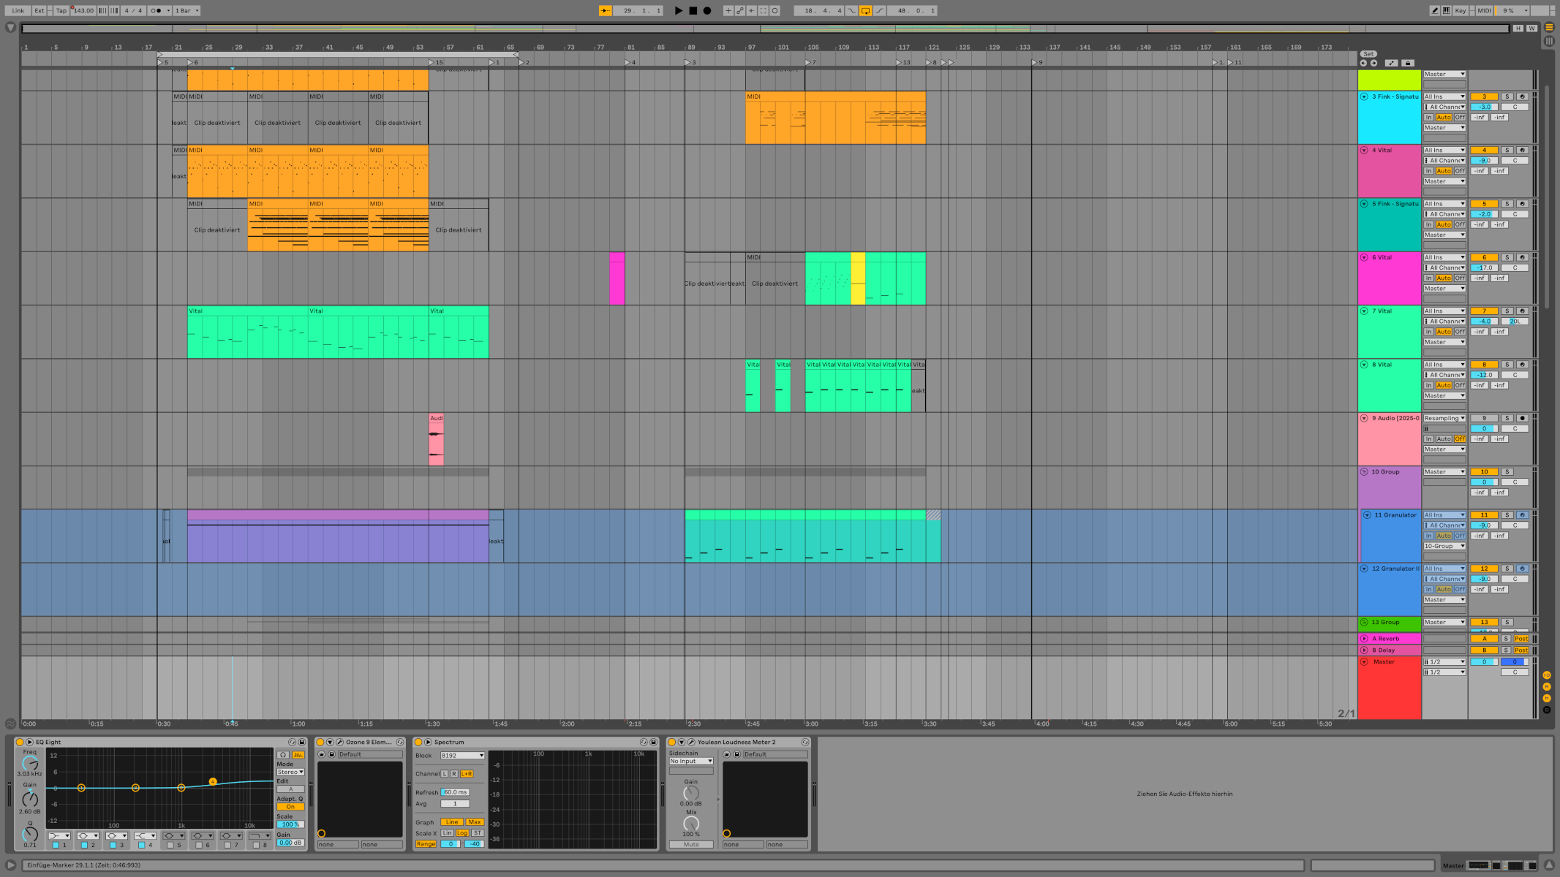Click the Tap tempo button
Viewport: 1560px width, 877px height.
pos(61,10)
